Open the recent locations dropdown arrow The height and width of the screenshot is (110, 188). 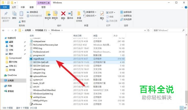(12, 31)
